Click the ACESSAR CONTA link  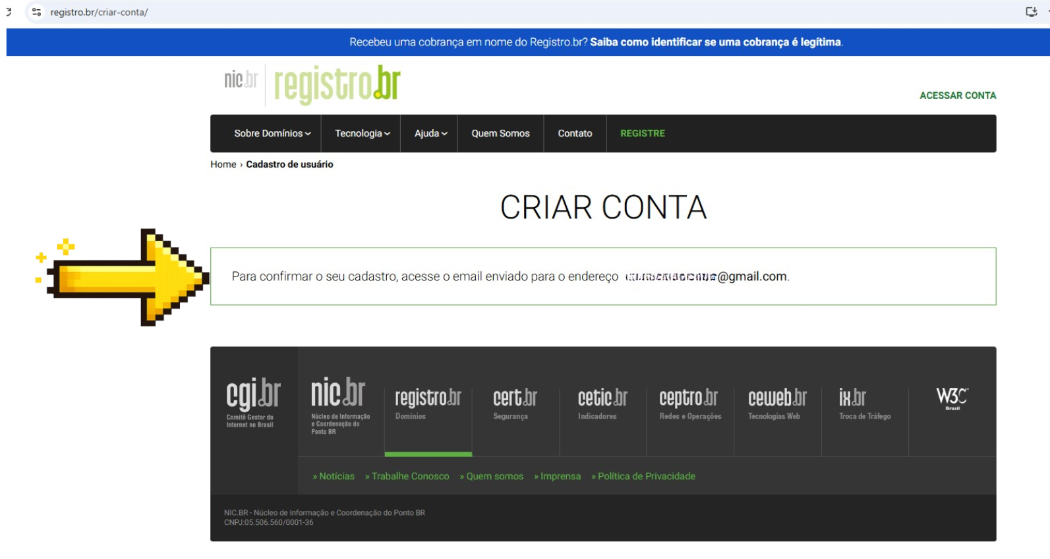point(958,95)
